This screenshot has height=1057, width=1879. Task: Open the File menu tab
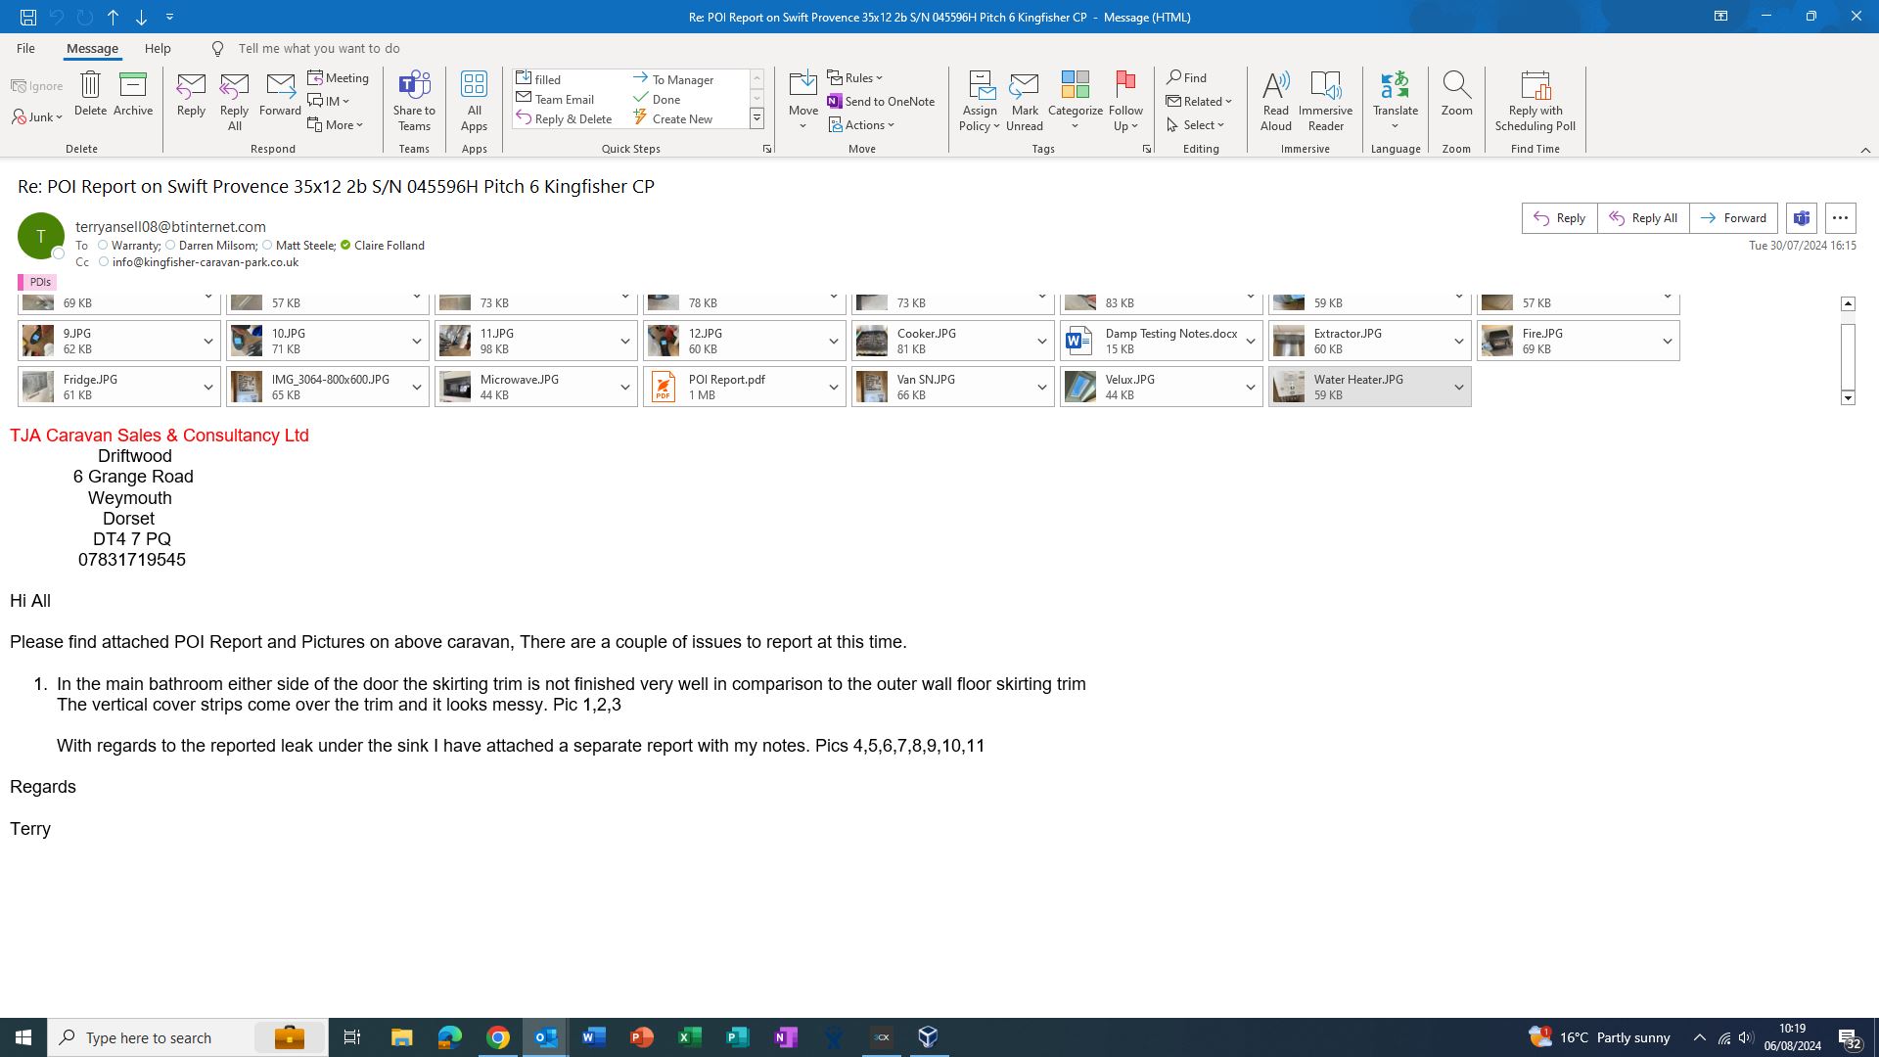(x=25, y=48)
